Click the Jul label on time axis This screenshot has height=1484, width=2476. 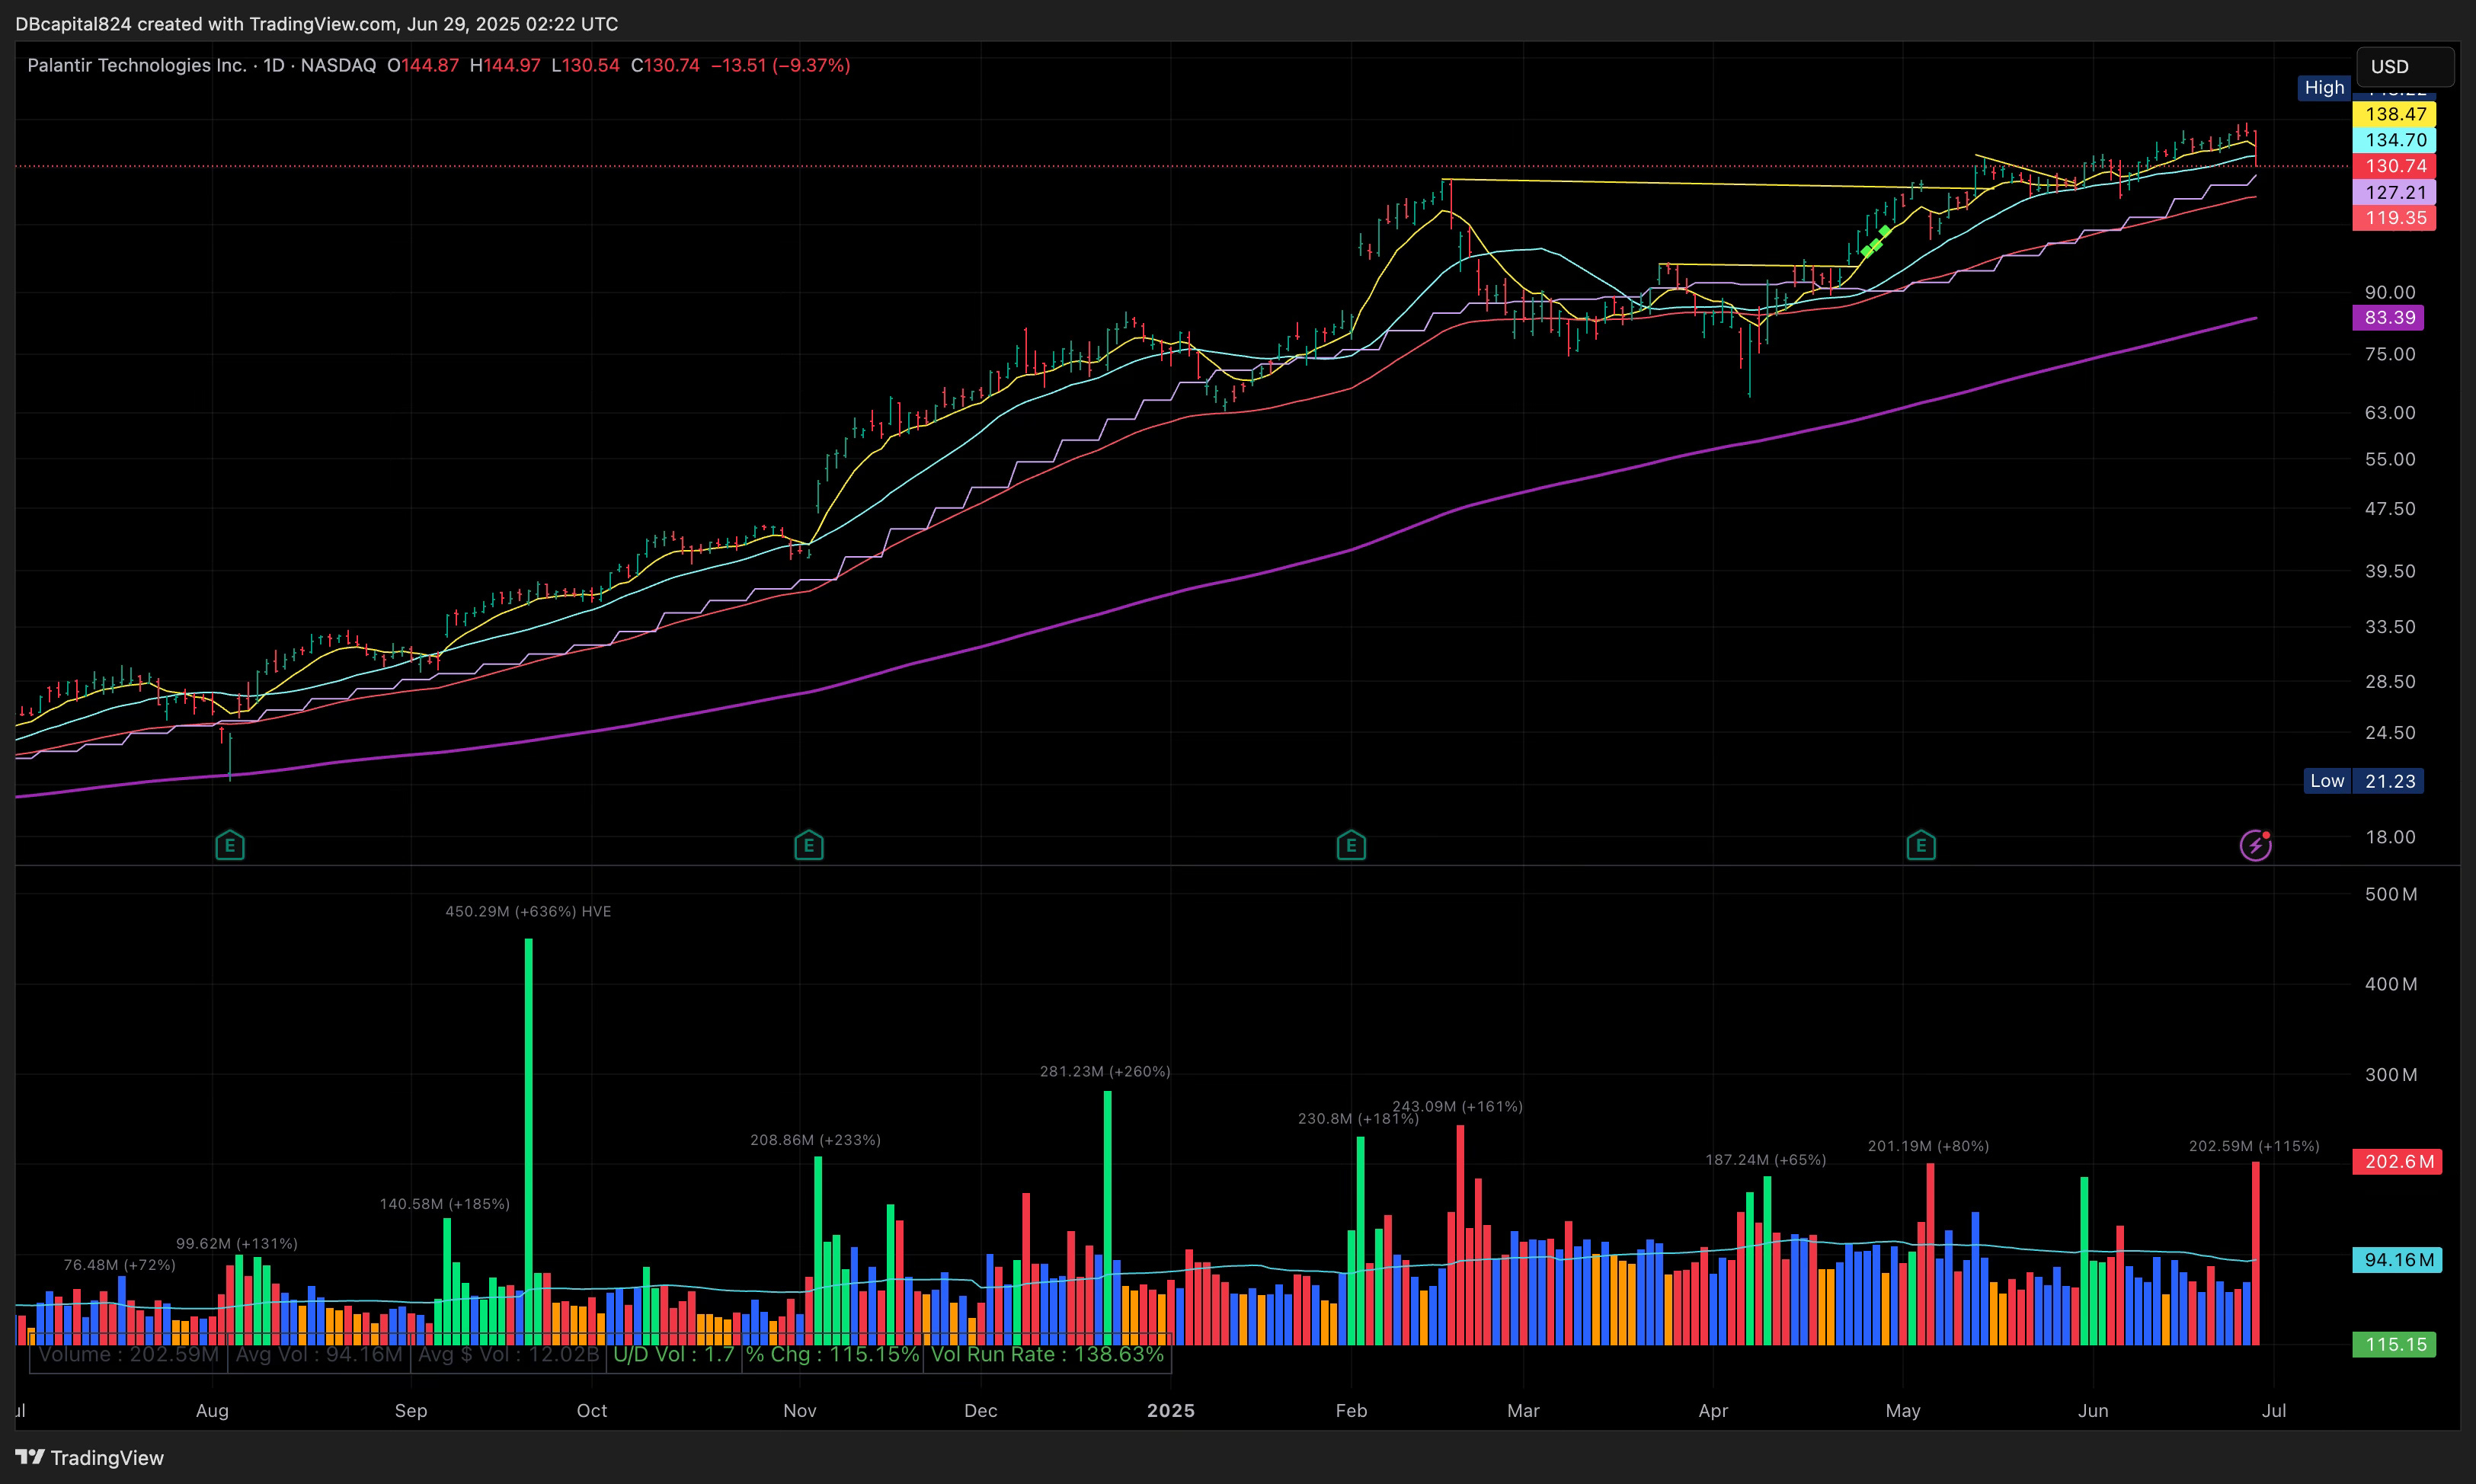[2274, 1411]
